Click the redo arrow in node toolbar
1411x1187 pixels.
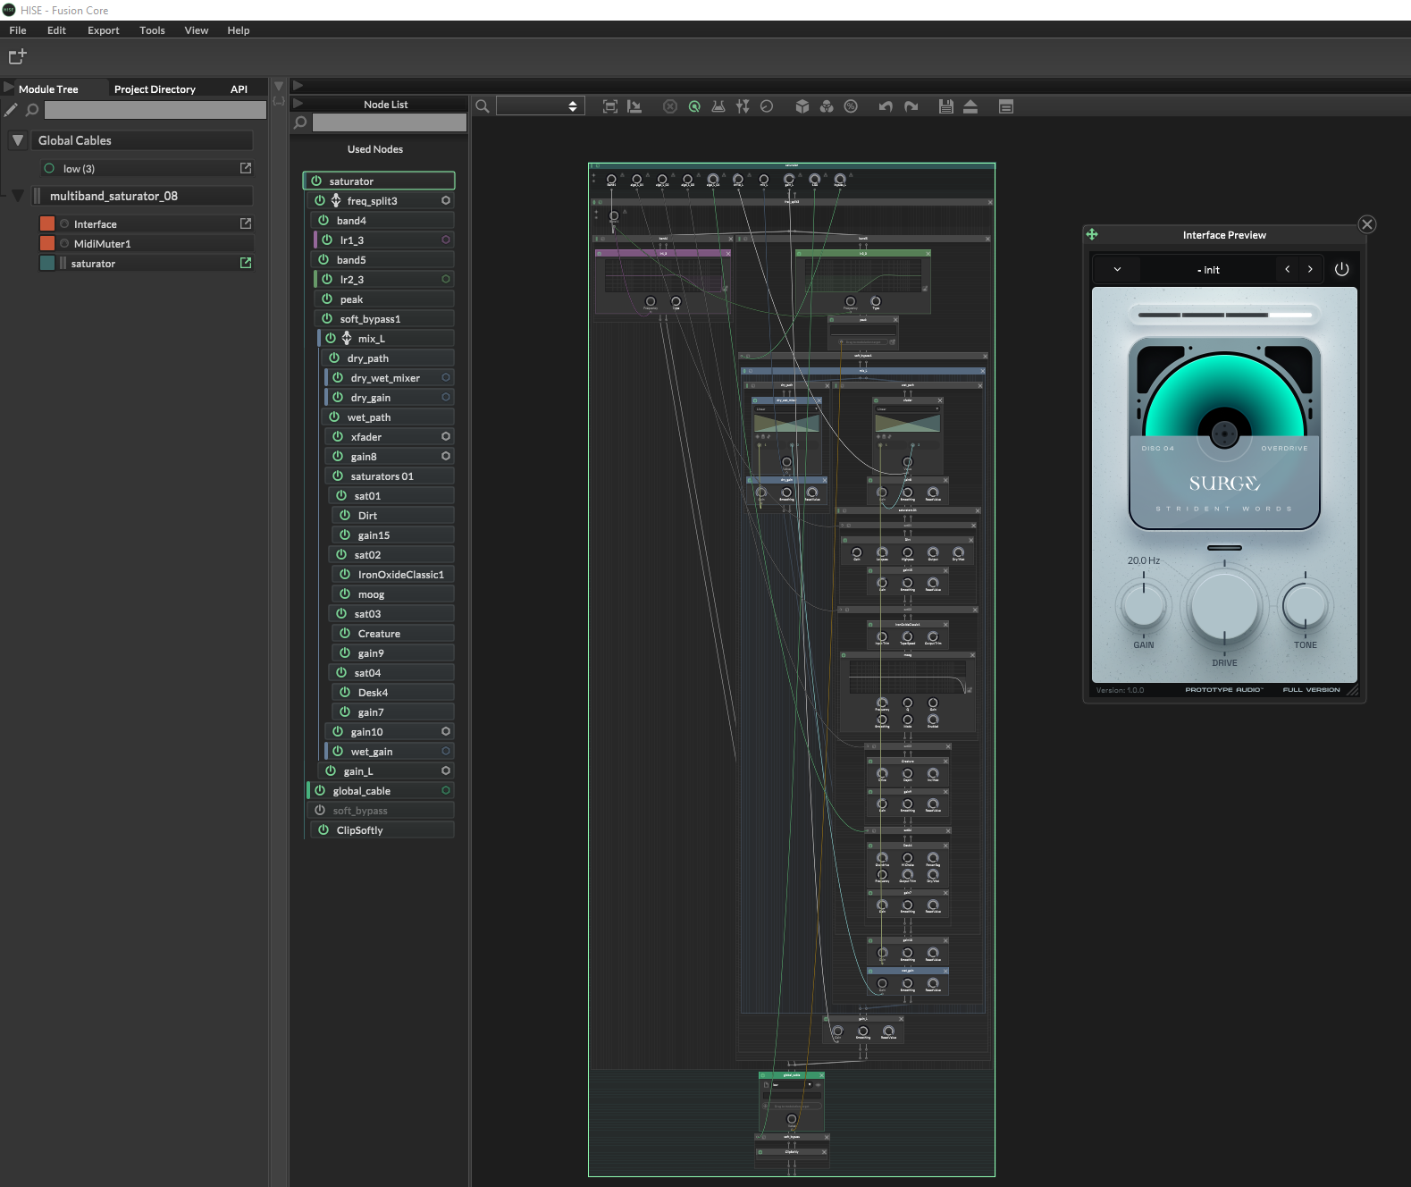911,106
